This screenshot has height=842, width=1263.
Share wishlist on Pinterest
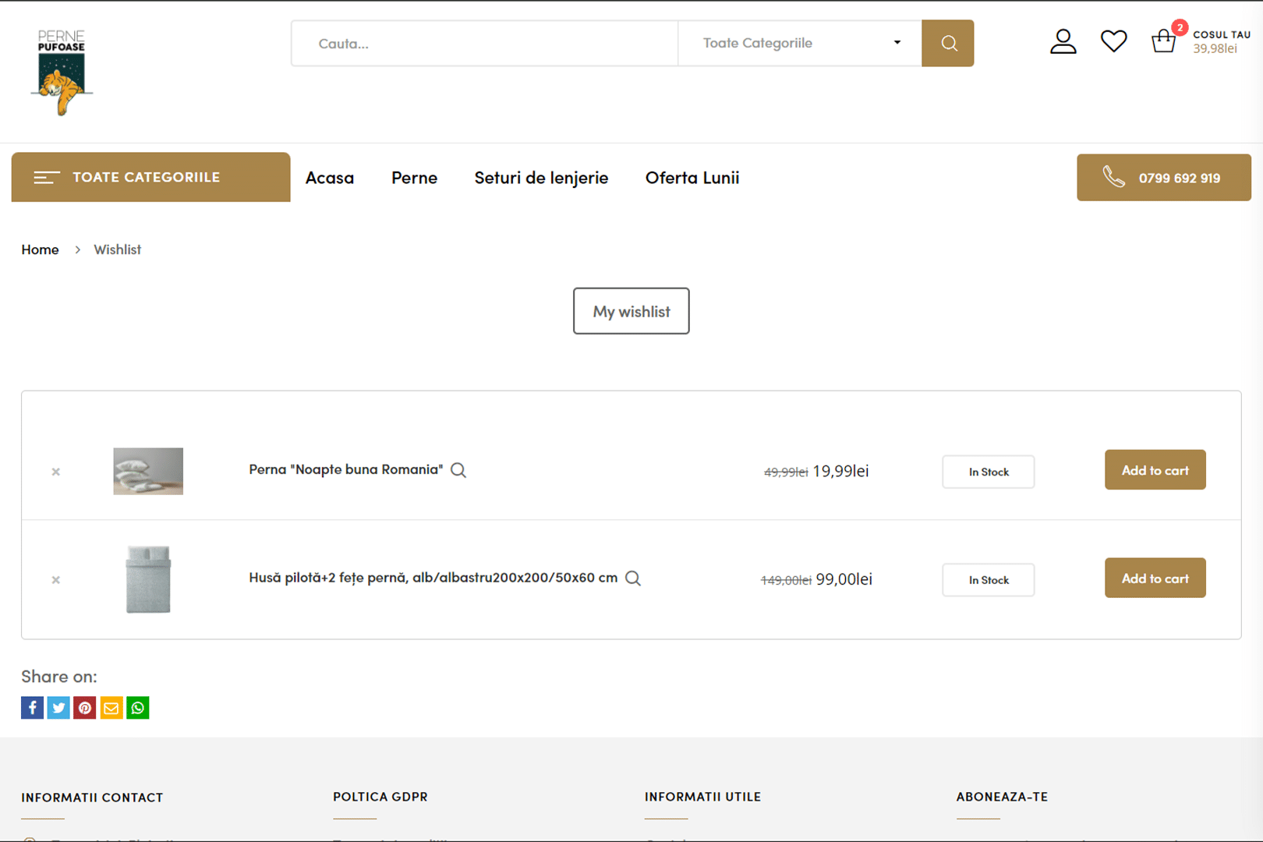85,708
